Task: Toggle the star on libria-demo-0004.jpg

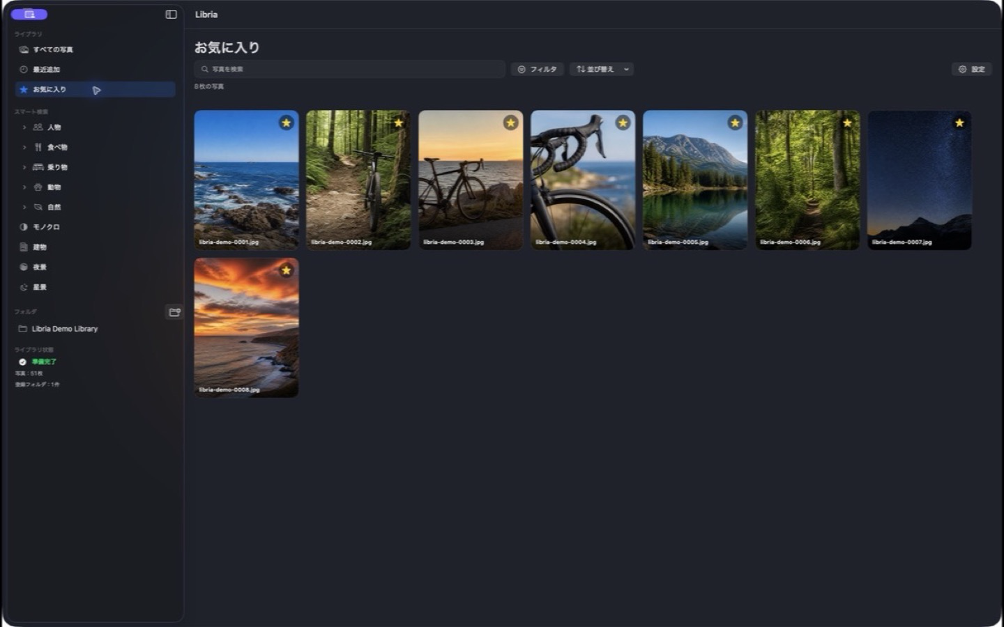Action: pyautogui.click(x=623, y=123)
